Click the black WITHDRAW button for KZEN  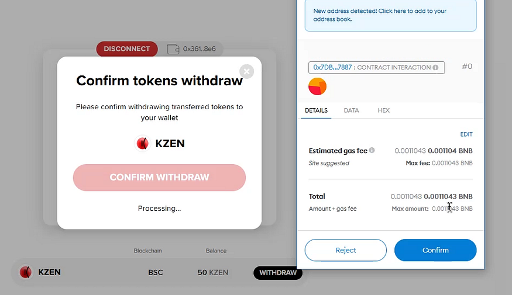(277, 273)
